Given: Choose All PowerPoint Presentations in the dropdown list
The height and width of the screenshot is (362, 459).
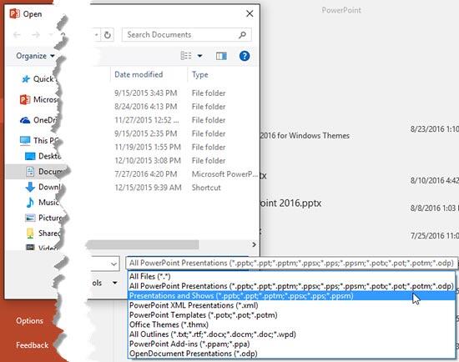Looking at the screenshot, I should tap(291, 286).
